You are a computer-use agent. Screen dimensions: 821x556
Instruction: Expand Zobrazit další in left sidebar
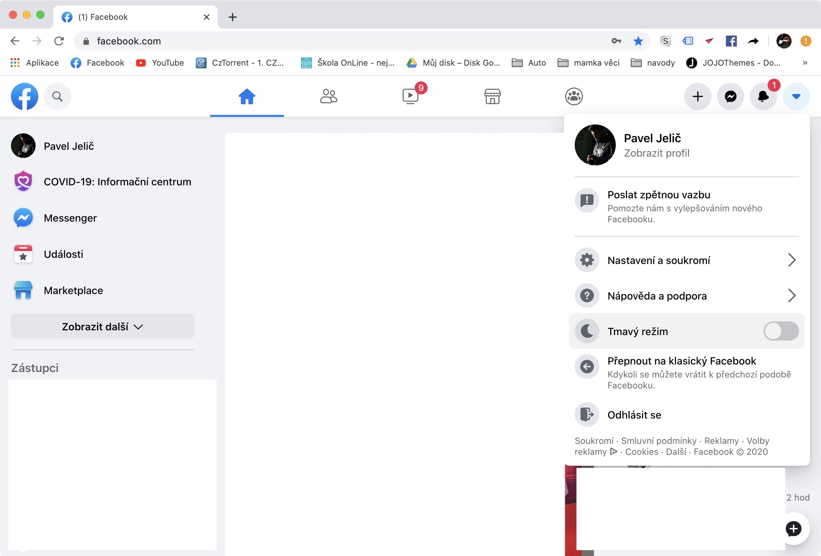coord(102,327)
